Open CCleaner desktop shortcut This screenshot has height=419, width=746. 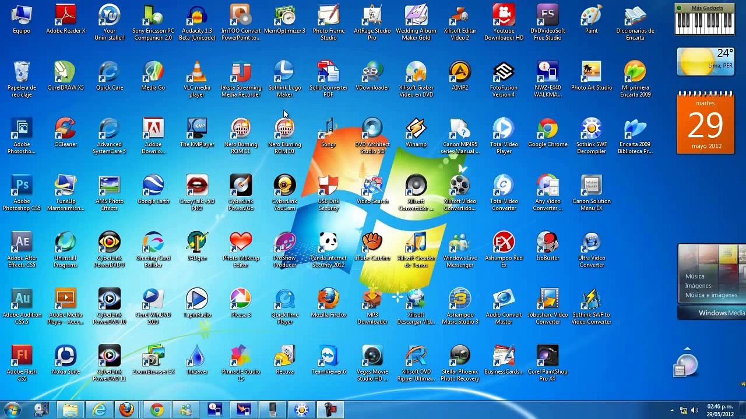66,132
